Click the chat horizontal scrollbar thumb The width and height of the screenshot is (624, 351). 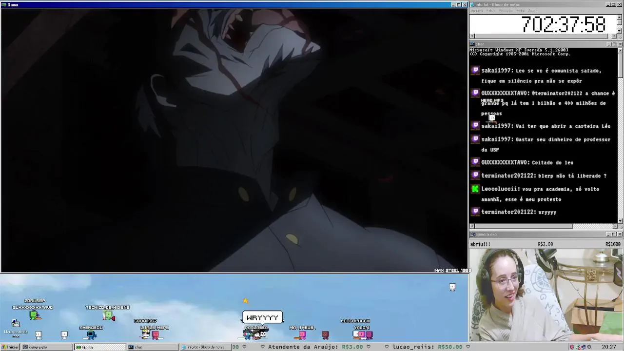click(x=523, y=226)
